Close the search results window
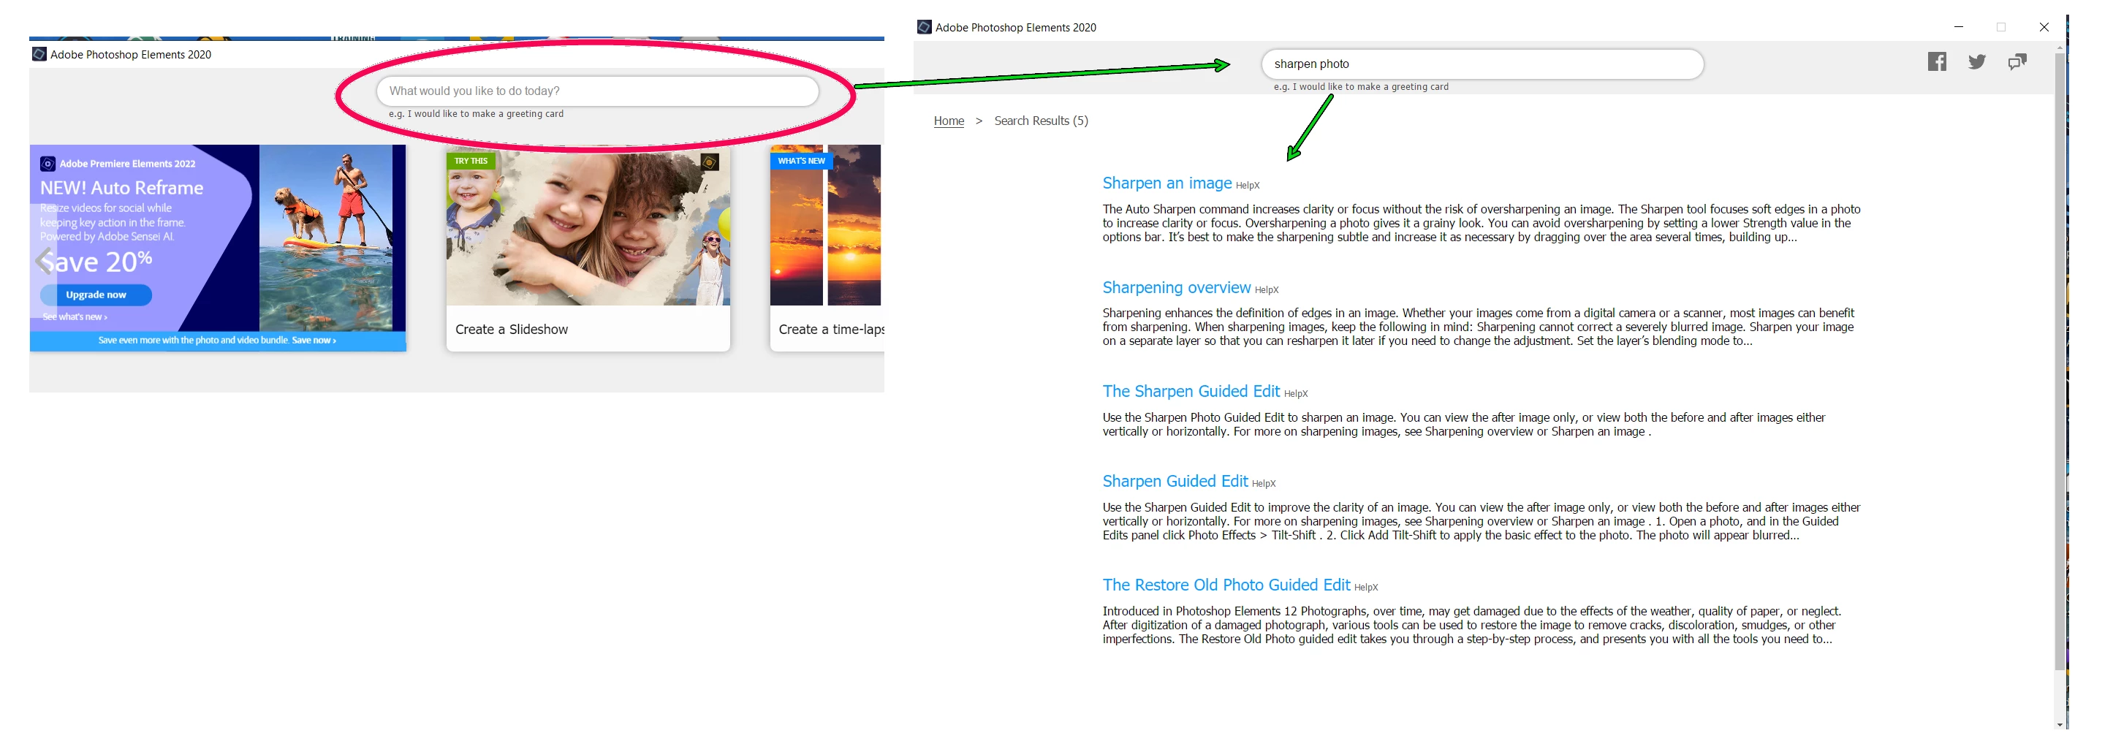 point(2044,27)
